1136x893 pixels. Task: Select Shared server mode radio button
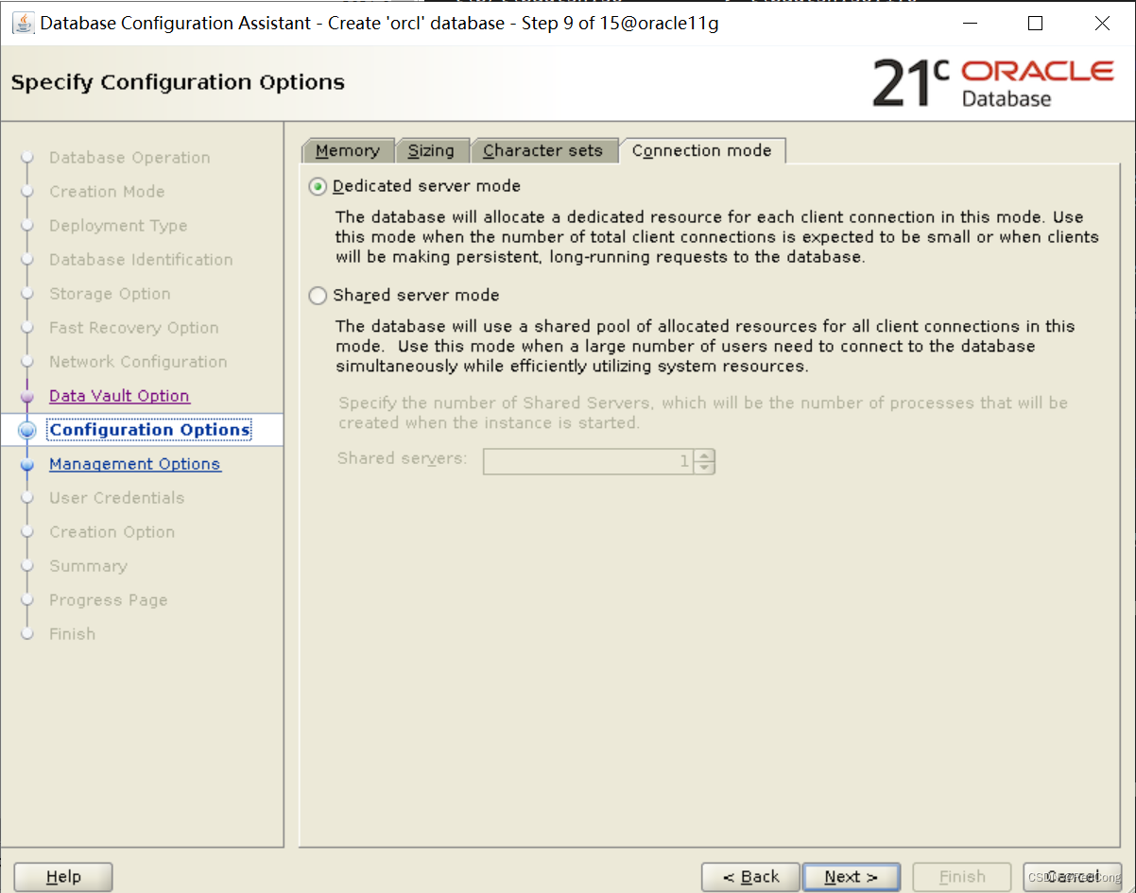[x=318, y=296]
